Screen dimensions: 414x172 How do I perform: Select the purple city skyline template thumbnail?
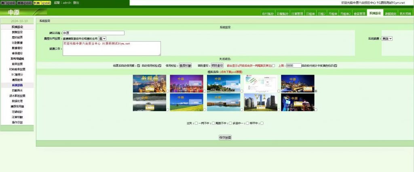click(x=186, y=84)
